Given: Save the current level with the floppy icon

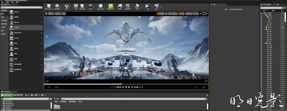Looking at the screenshot, I should 49,6.
